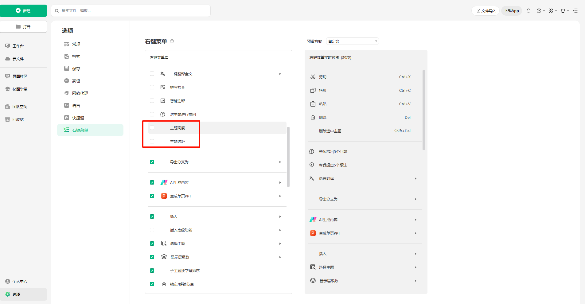Click the info icon beside 右键菜单 title

point(172,41)
